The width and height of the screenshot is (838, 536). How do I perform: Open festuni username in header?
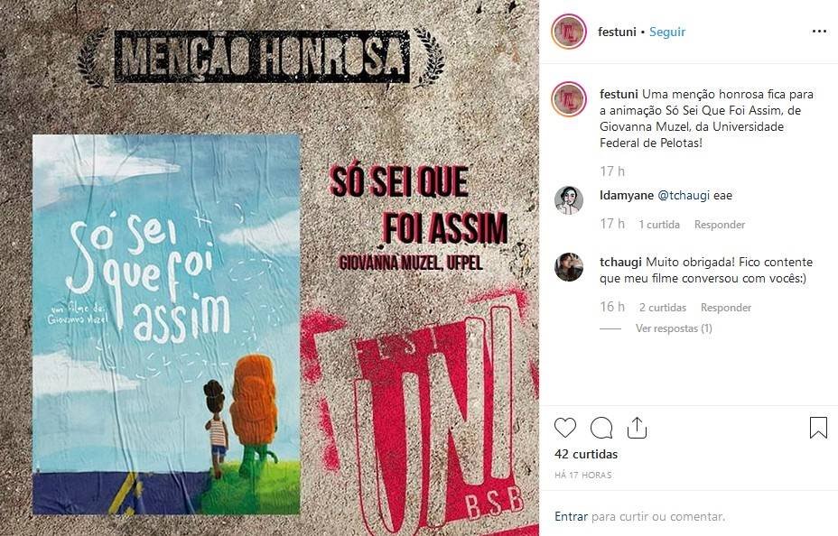pos(617,32)
